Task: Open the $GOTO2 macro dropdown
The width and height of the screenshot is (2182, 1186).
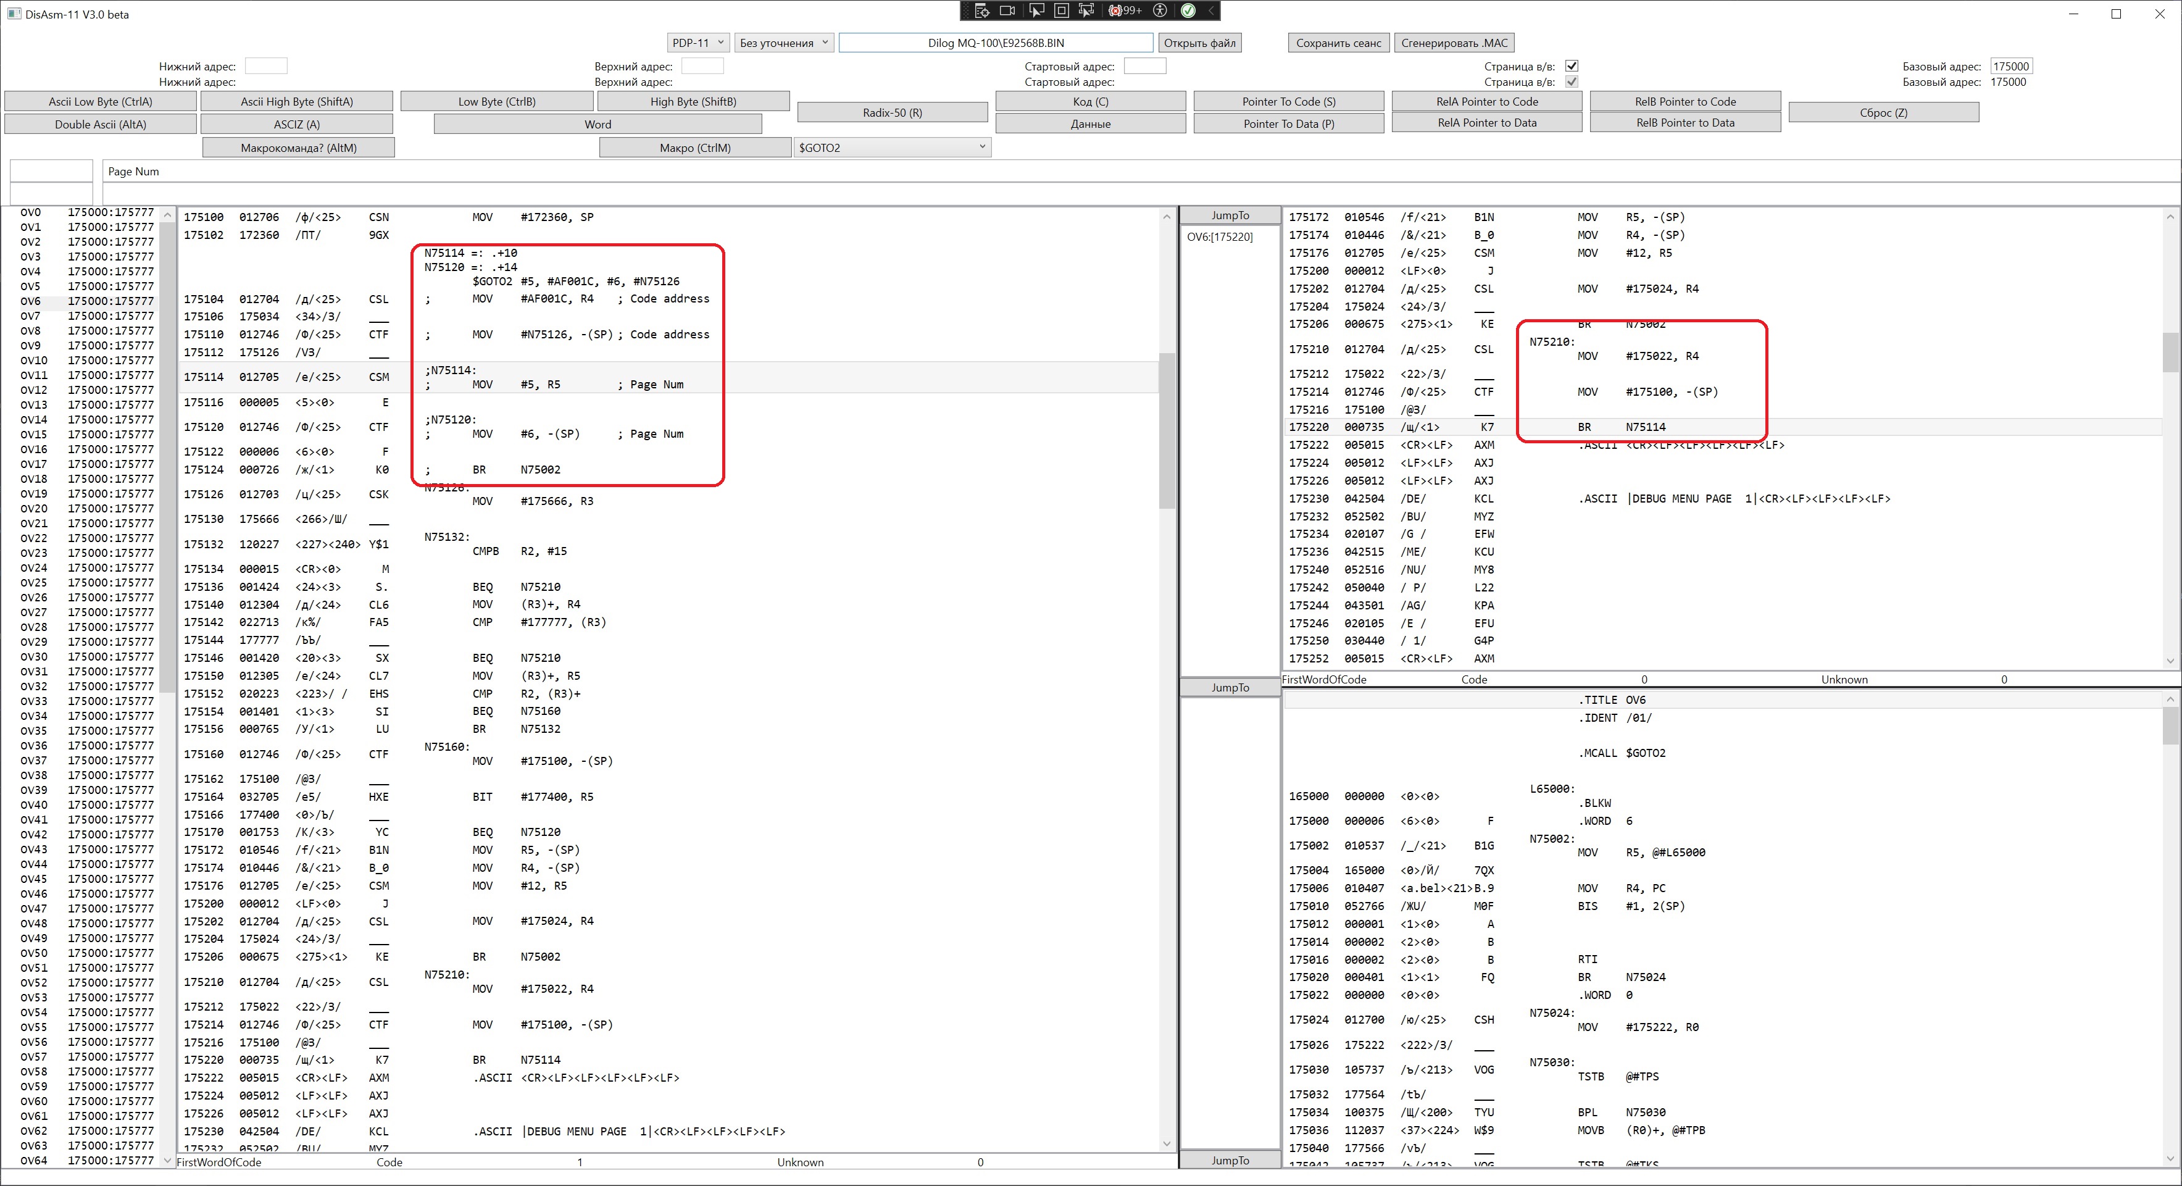Action: coord(891,148)
